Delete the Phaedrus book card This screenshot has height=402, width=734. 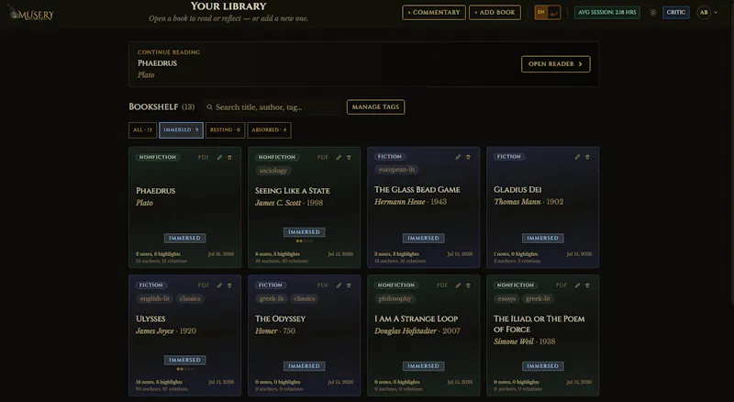(230, 158)
